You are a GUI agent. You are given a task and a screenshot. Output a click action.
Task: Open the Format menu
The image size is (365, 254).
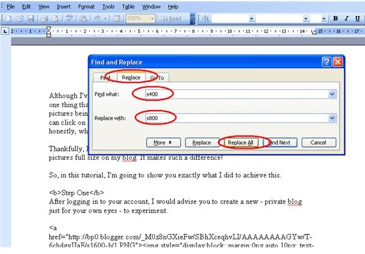(x=86, y=7)
